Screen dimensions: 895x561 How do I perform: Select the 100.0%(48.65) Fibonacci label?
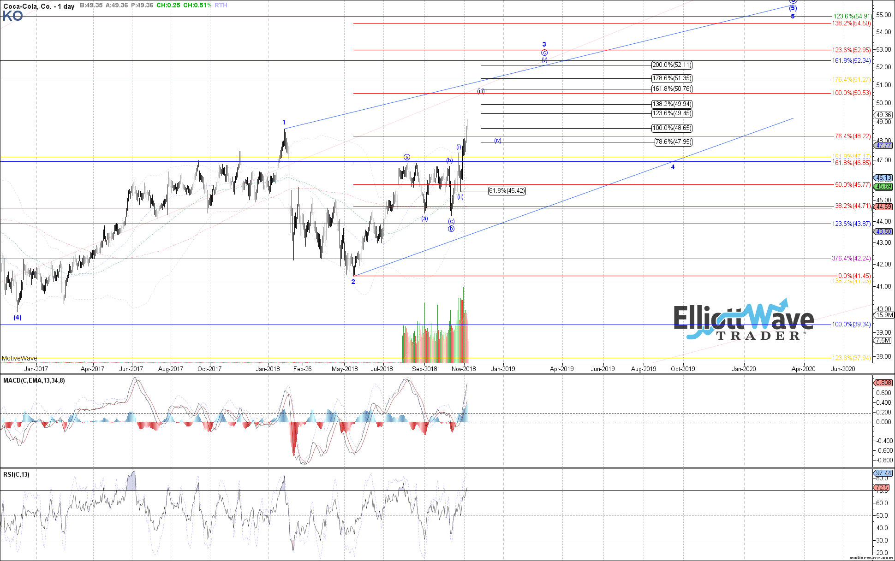coord(672,128)
